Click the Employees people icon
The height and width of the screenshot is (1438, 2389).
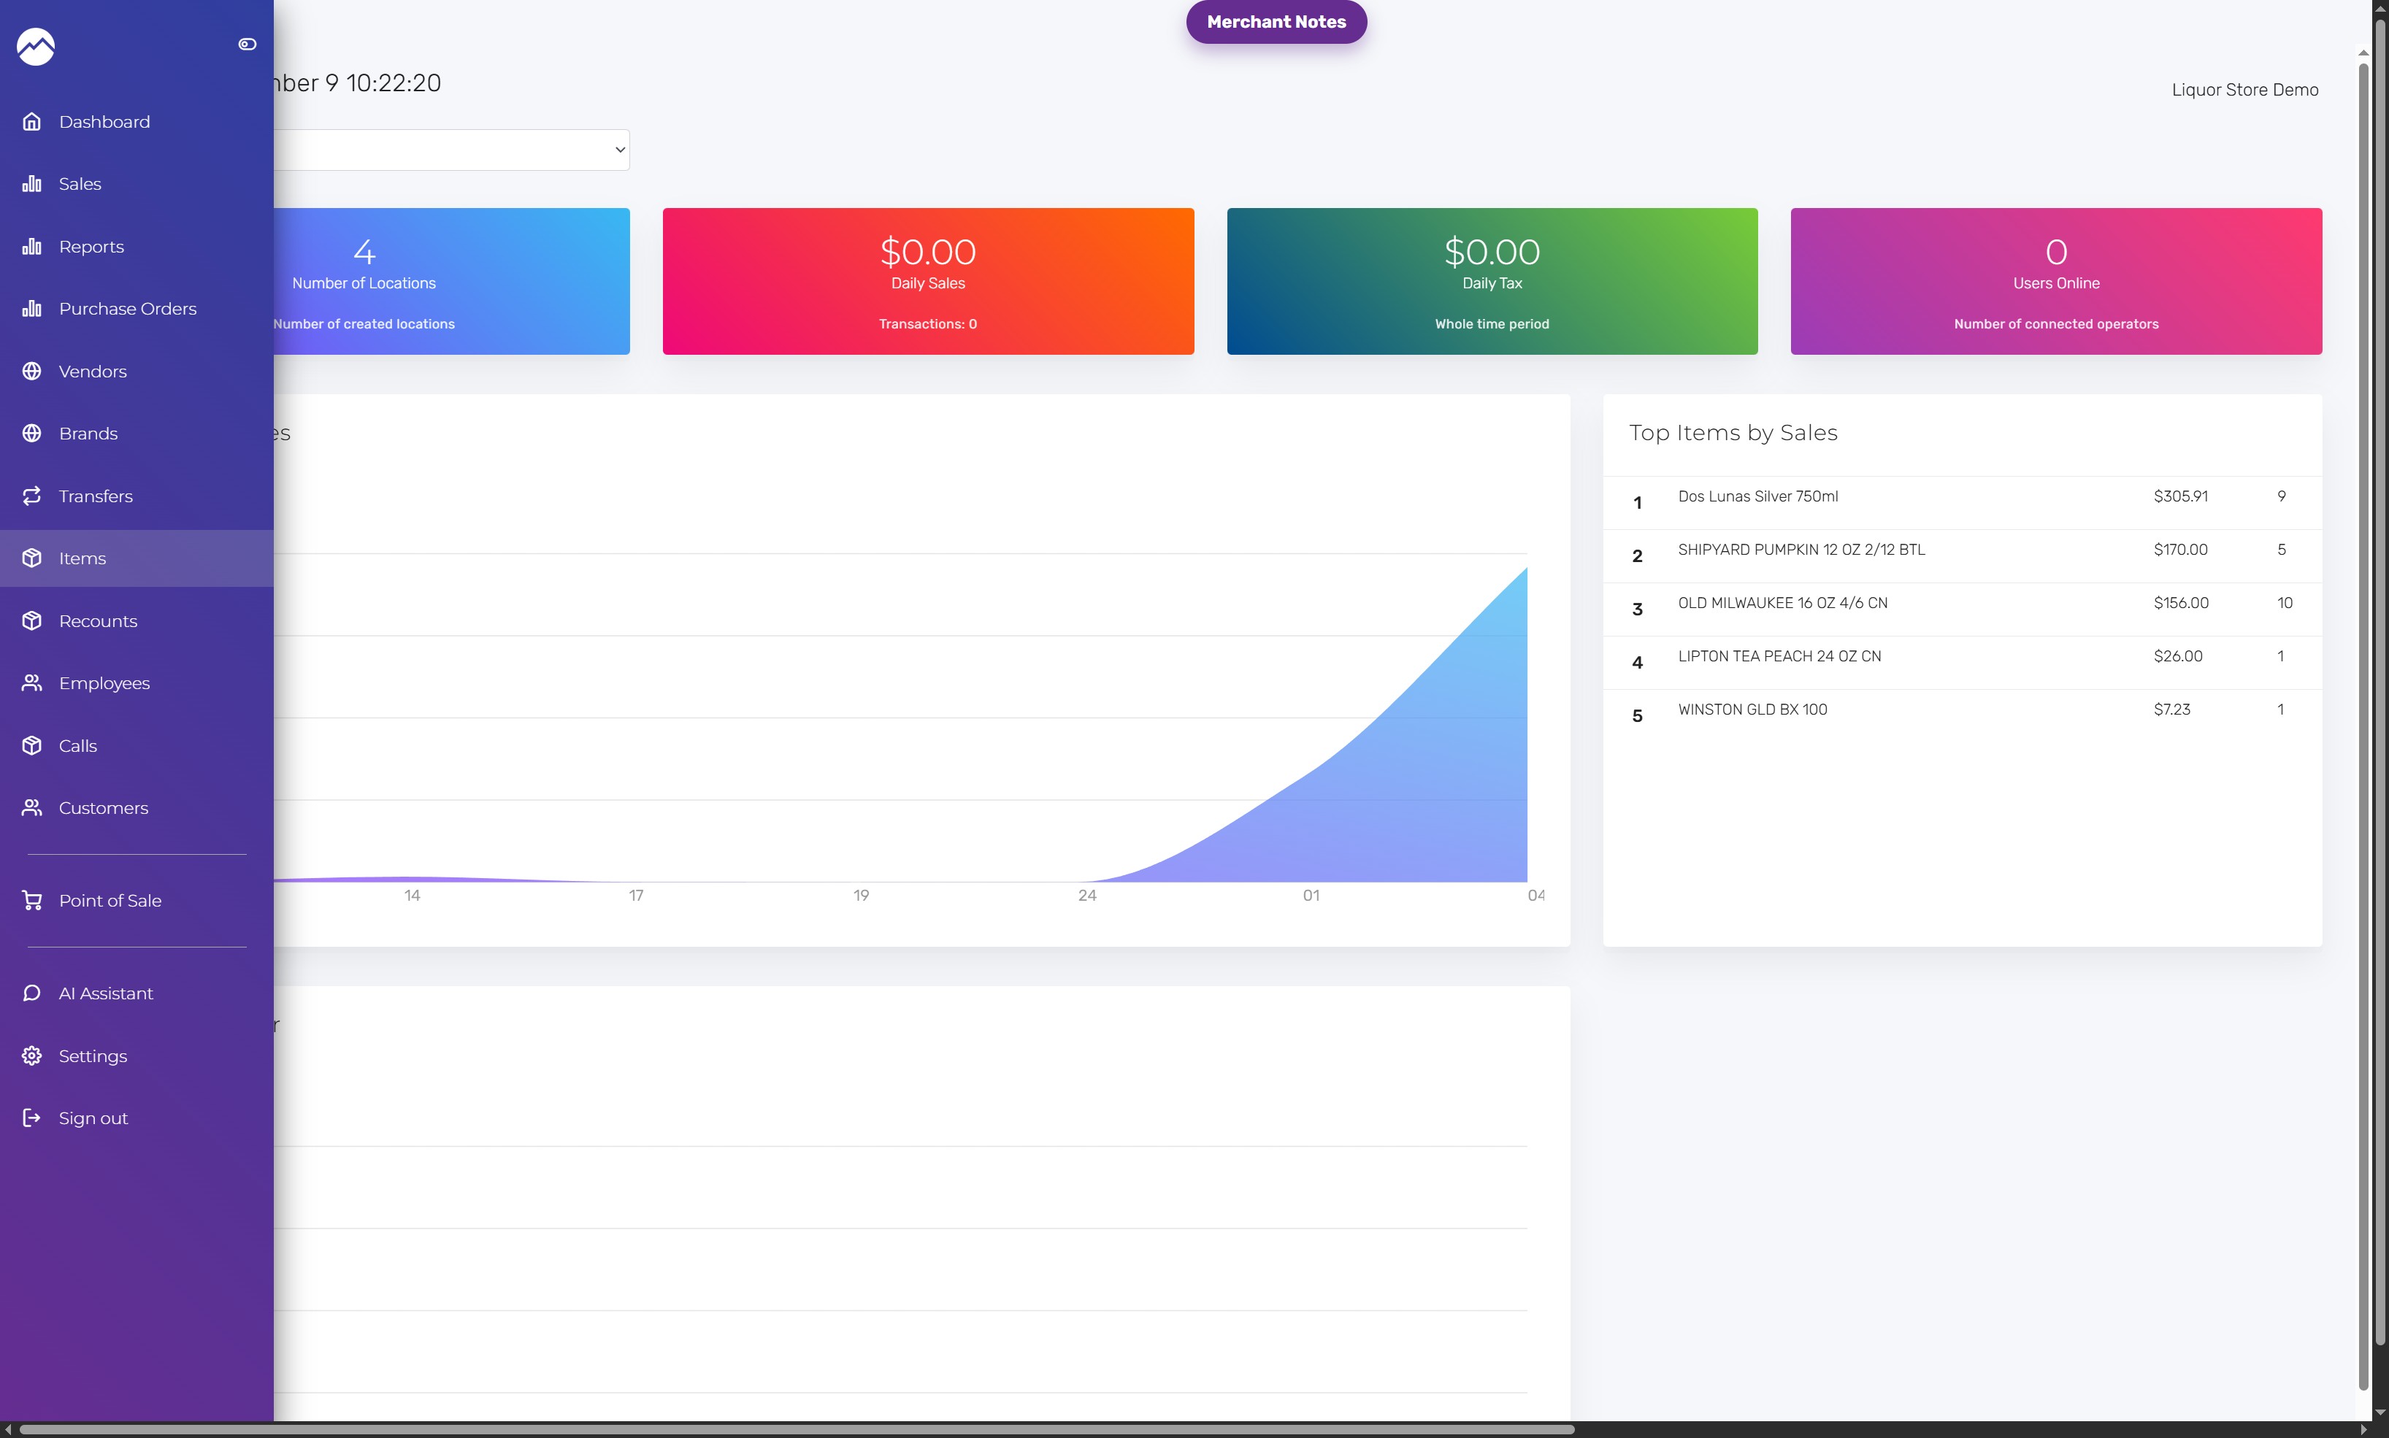click(32, 683)
